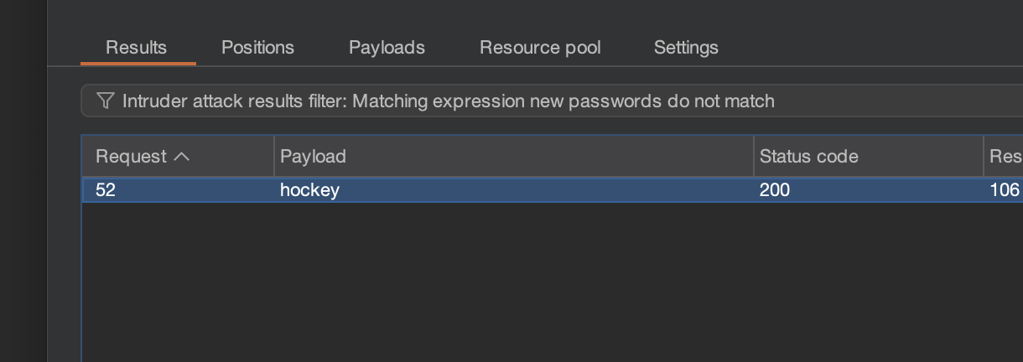Click the funnel filter icon
Image resolution: width=1023 pixels, height=362 pixels.
click(x=105, y=101)
